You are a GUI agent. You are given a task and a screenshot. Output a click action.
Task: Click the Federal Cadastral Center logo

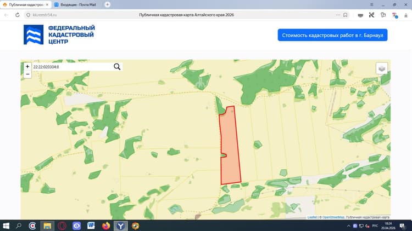[x=59, y=34]
